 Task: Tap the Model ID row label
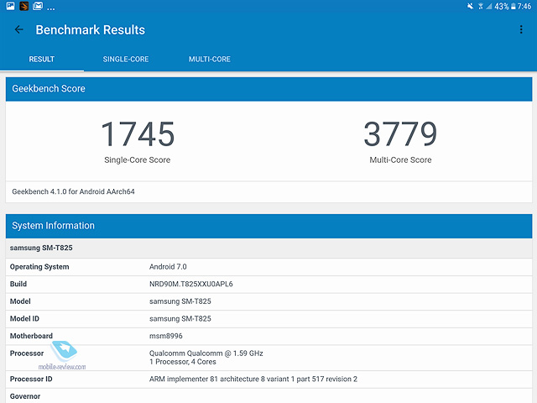(x=24, y=319)
